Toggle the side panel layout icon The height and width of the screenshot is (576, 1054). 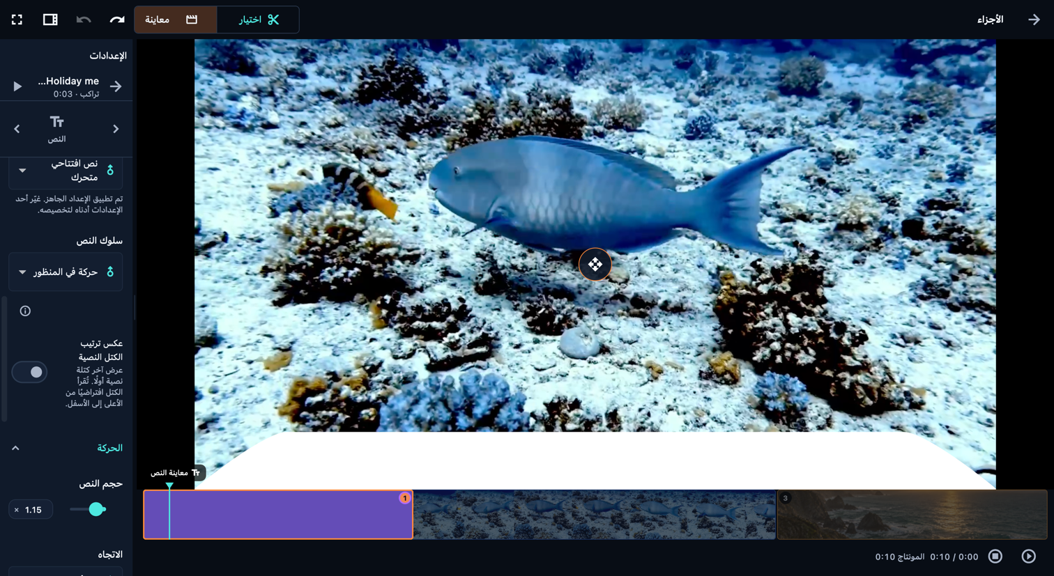pos(50,20)
